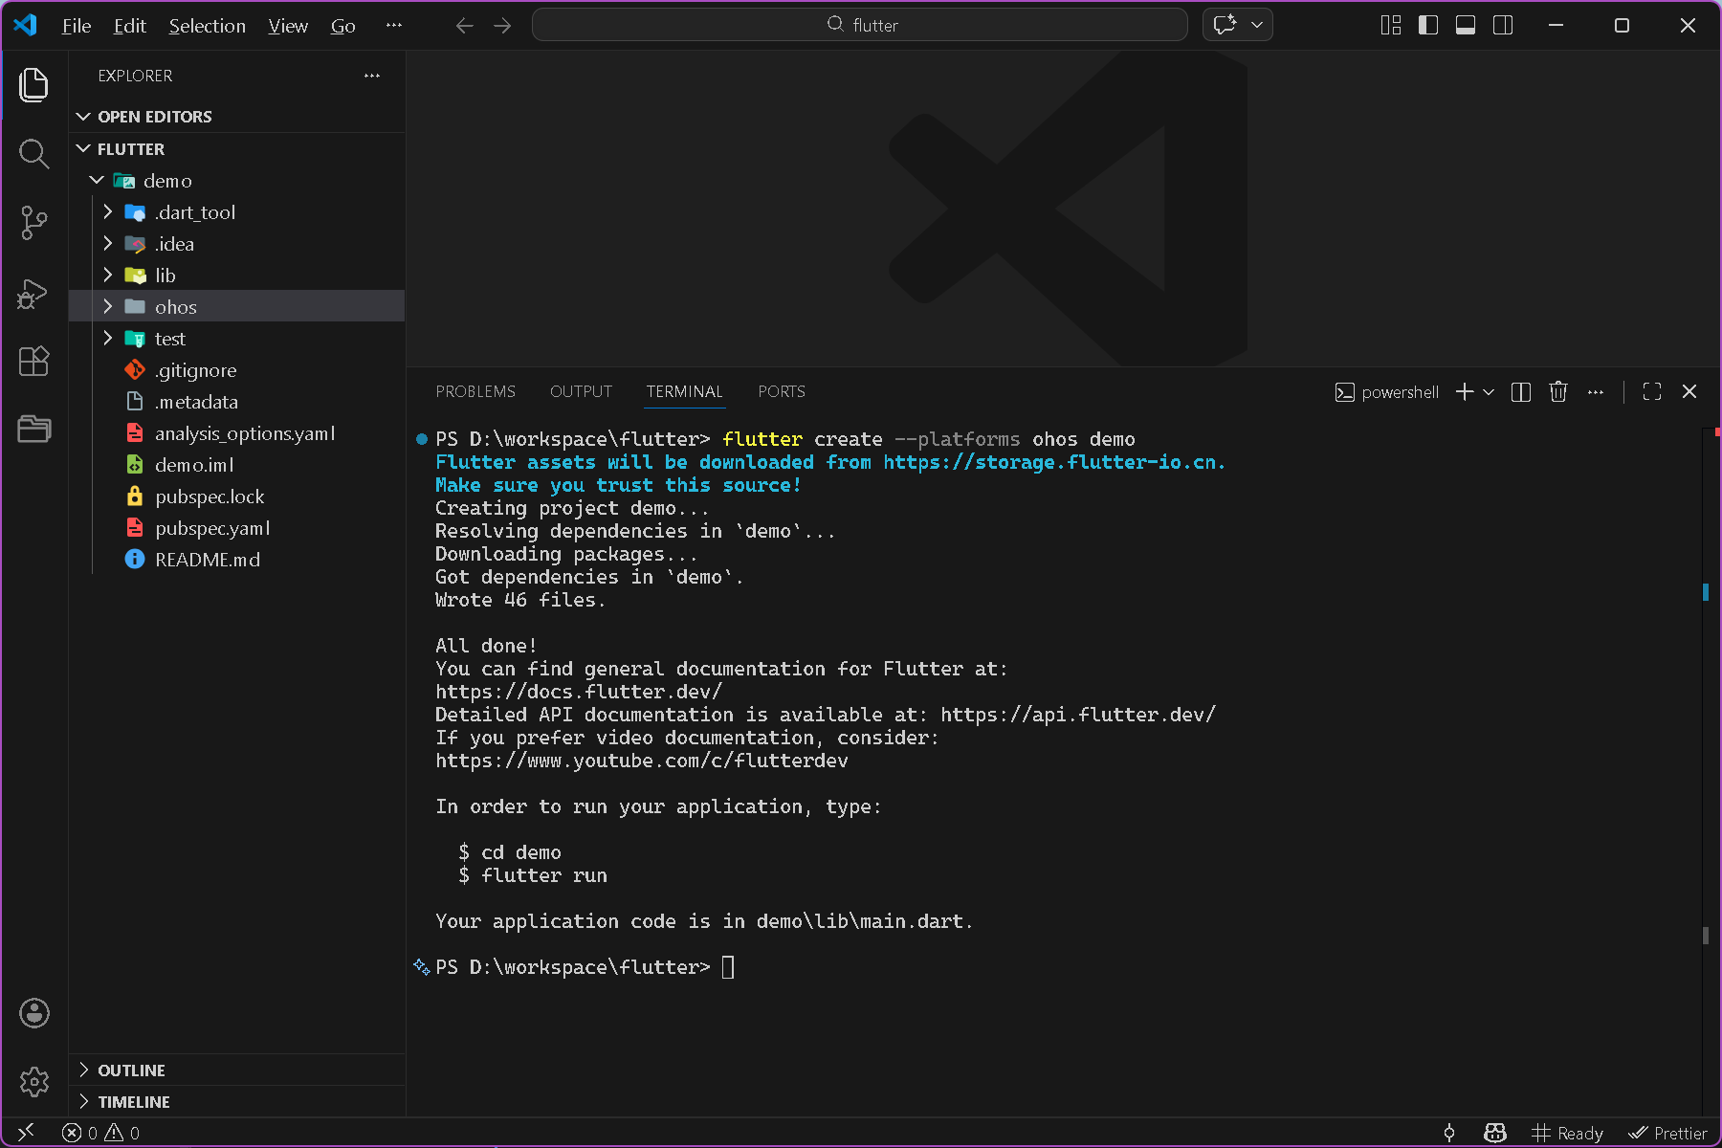Open the Explorer view in activity bar
Screen dimensions: 1722x1148
click(34, 85)
